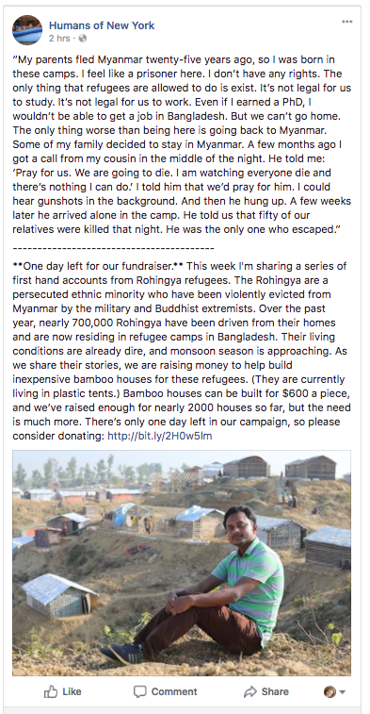This screenshot has height=714, width=370.
Task: Open the three-dot post options menu
Action: pyautogui.click(x=346, y=22)
